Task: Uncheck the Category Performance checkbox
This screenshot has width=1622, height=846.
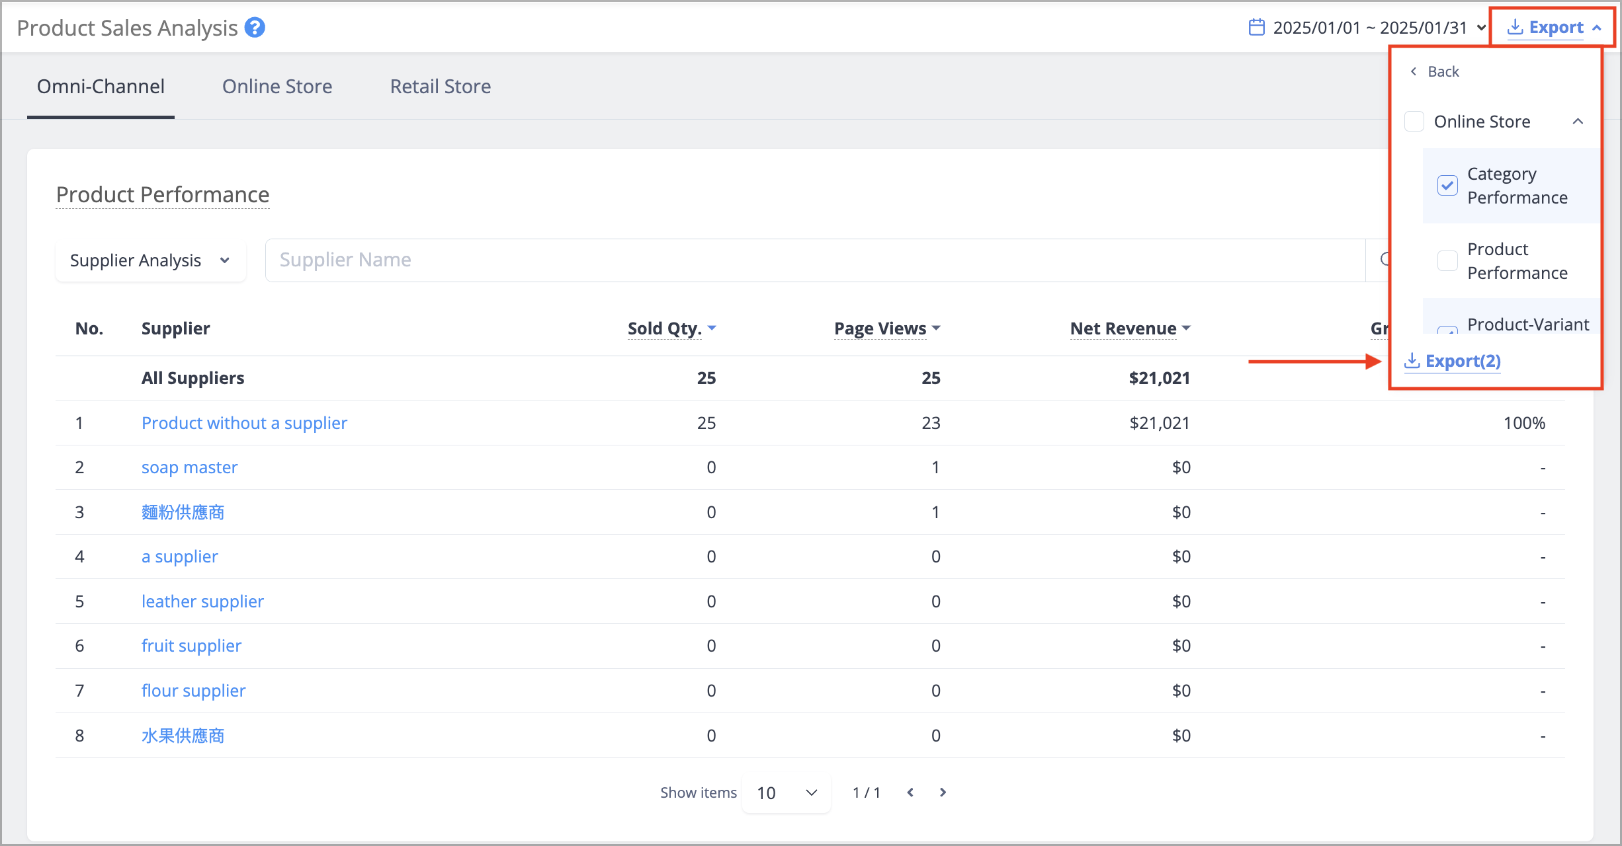Action: point(1447,186)
